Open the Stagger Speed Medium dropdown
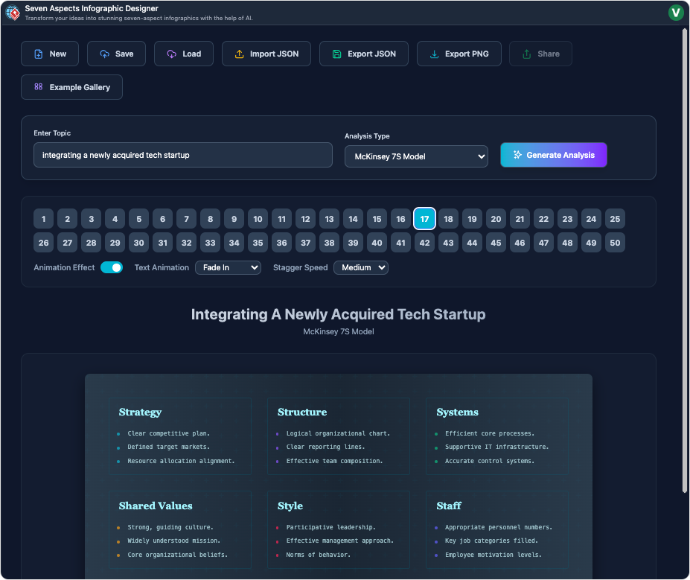The width and height of the screenshot is (690, 580). [361, 267]
